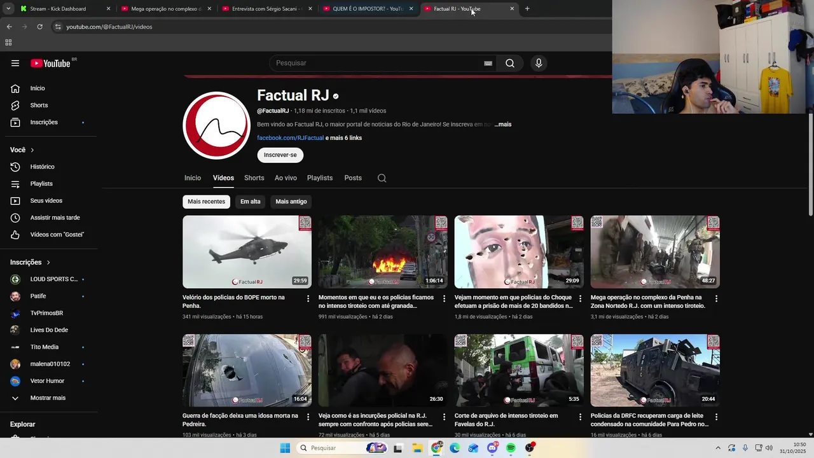Open the on-screen keyboard icon in search
This screenshot has width=814, height=458.
[488, 63]
